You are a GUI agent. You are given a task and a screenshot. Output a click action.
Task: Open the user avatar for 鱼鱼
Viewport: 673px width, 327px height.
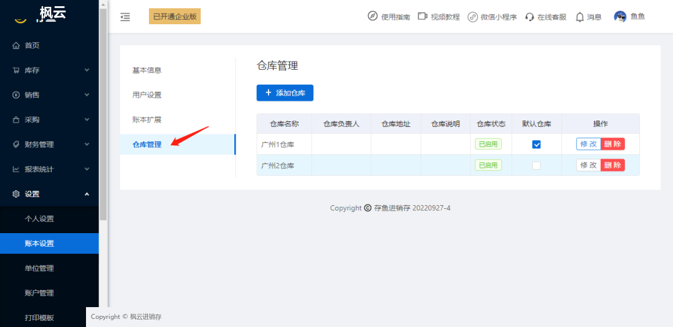tap(620, 17)
